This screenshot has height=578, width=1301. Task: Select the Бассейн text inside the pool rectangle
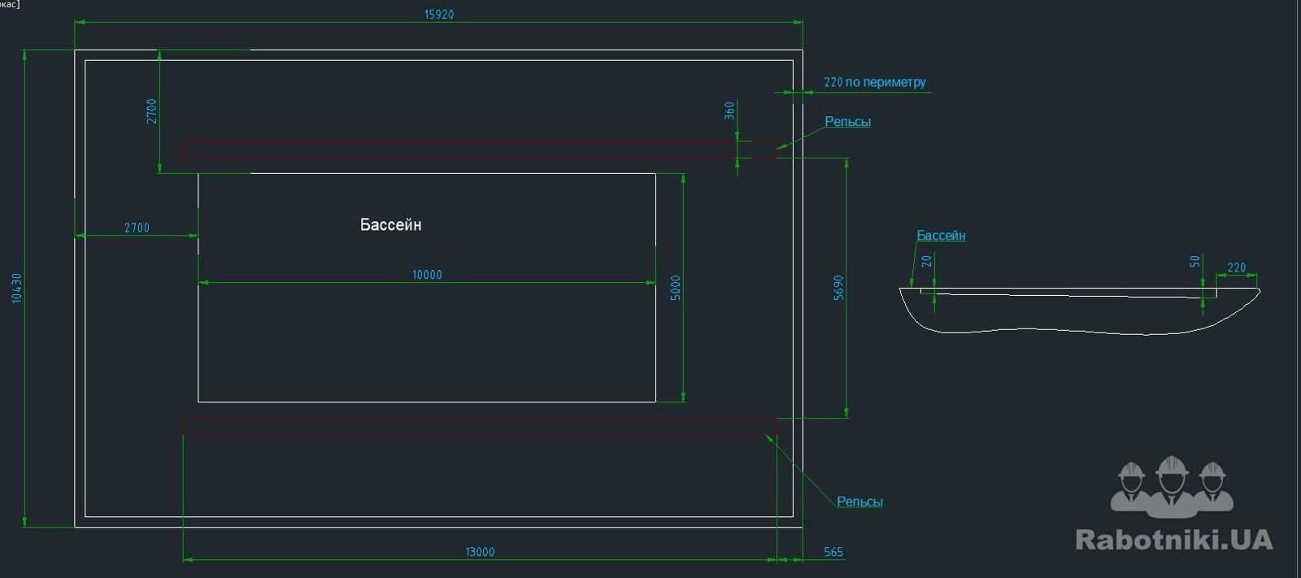pyautogui.click(x=390, y=225)
